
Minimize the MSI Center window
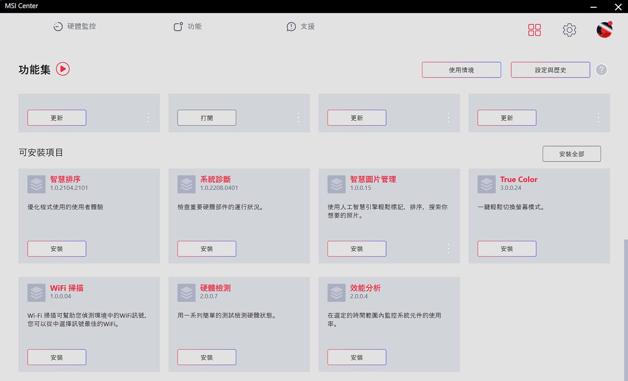click(x=594, y=7)
